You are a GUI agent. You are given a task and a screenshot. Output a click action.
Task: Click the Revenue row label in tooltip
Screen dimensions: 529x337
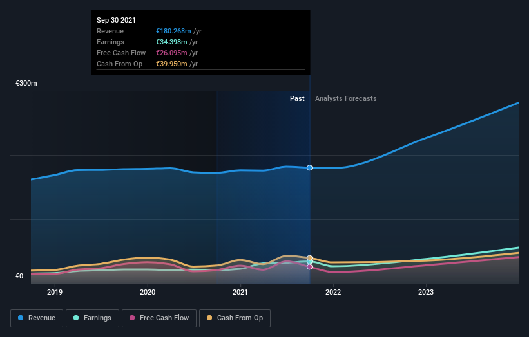pyautogui.click(x=110, y=31)
